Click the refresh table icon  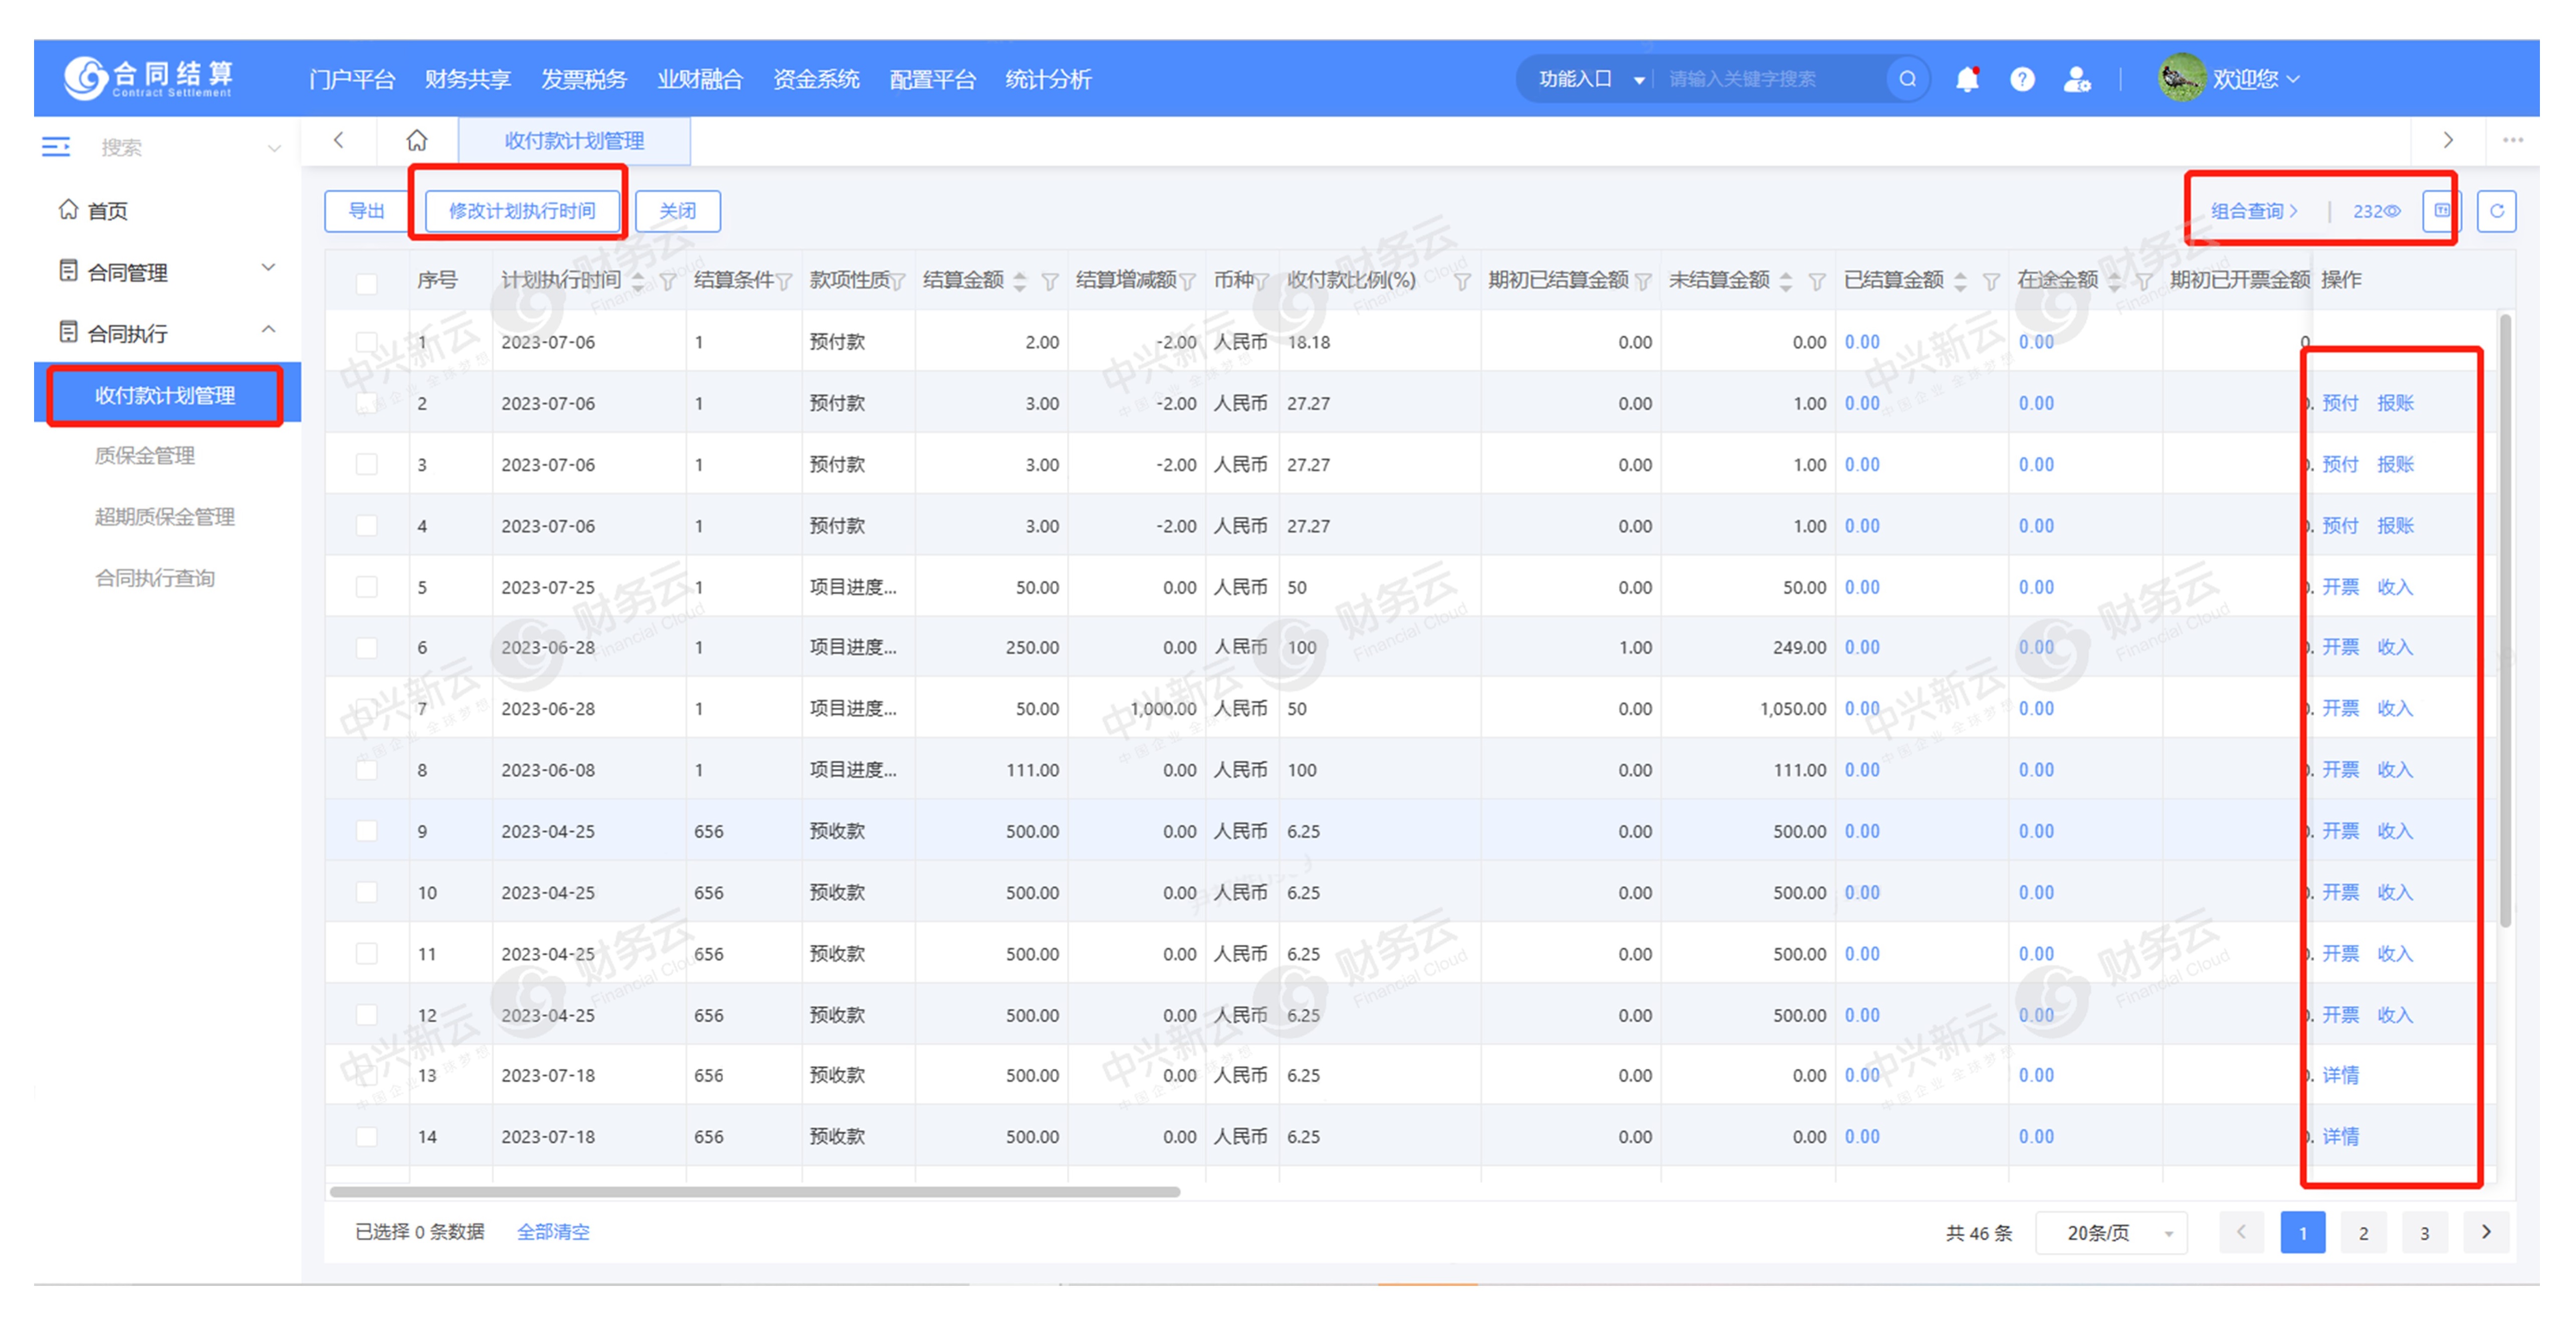(2496, 211)
